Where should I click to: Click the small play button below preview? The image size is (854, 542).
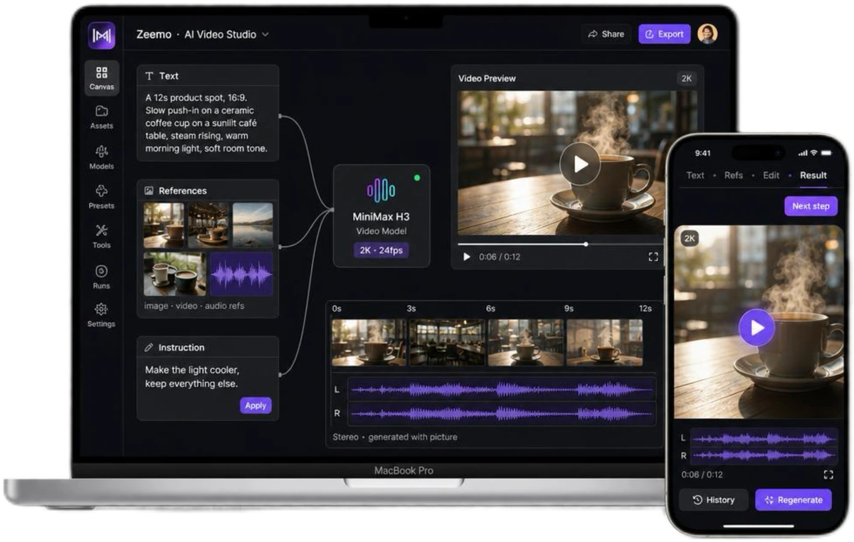click(x=467, y=257)
